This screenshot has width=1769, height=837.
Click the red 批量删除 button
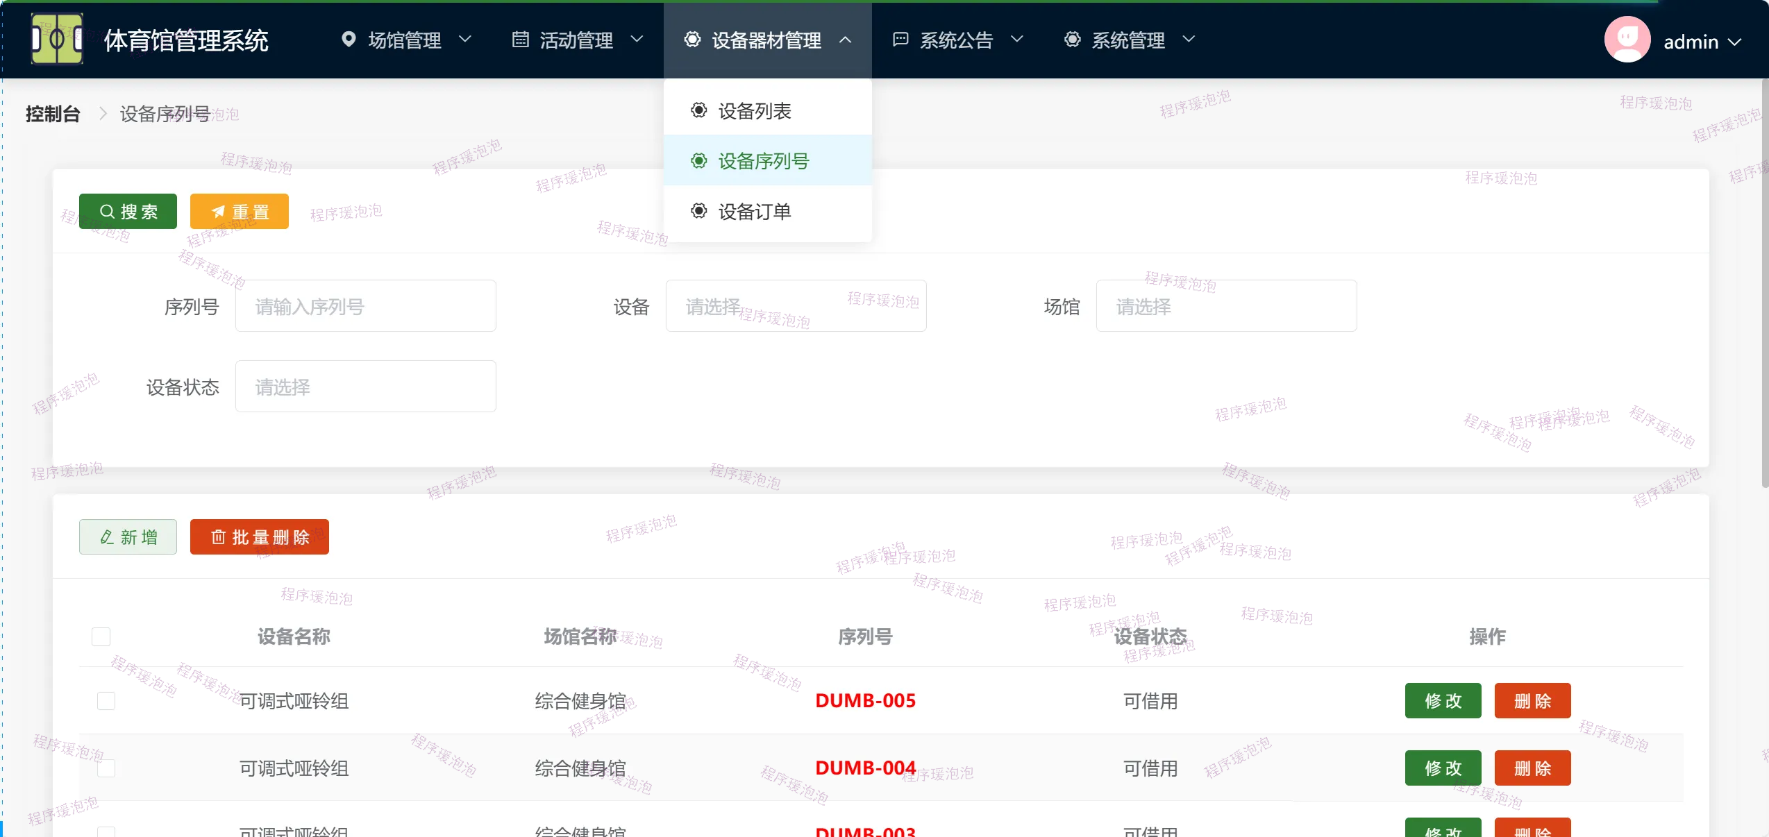point(259,537)
